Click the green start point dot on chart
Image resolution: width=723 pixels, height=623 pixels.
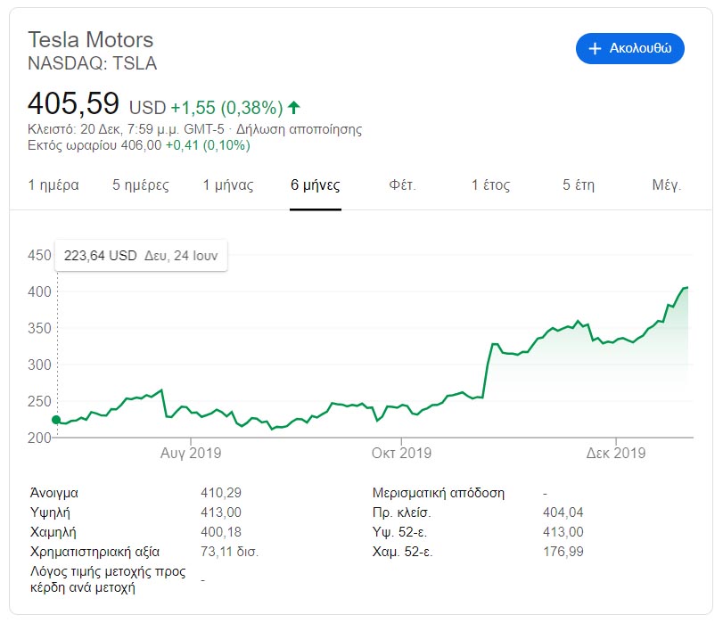click(56, 420)
